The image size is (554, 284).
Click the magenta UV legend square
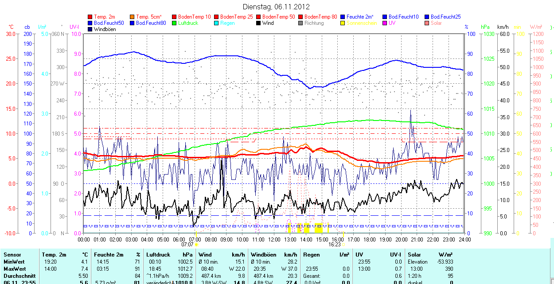(385, 23)
